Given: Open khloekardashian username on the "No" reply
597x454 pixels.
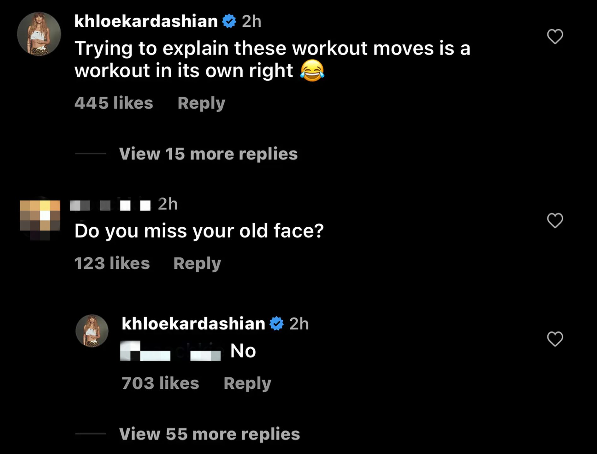Looking at the screenshot, I should 193,324.
